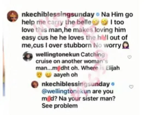Image resolution: width=152 pixels, height=115 pixels.
Task: Open the wellingtonekun username link
Action: (x=58, y=54)
